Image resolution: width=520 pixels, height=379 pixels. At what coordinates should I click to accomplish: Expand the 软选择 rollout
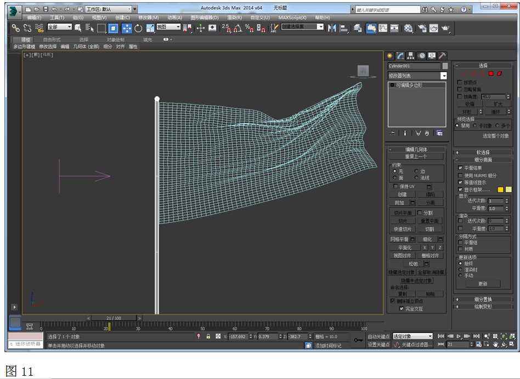[x=483, y=153]
